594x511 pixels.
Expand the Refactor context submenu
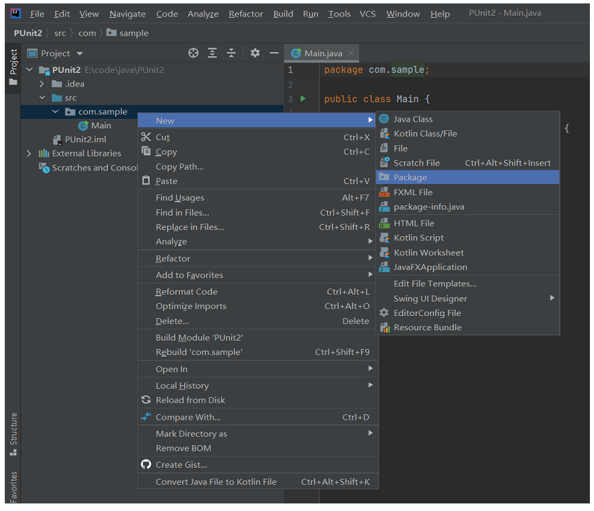pyautogui.click(x=370, y=258)
